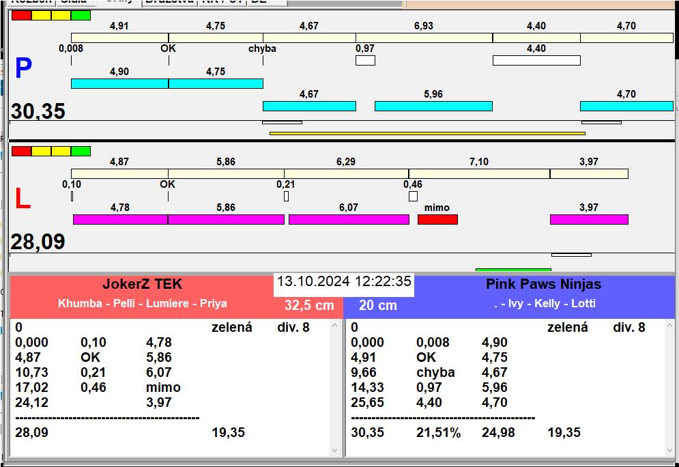This screenshot has height=467, width=679.
Task: Click the cyan 4,90 dog run bar
Action: (119, 83)
